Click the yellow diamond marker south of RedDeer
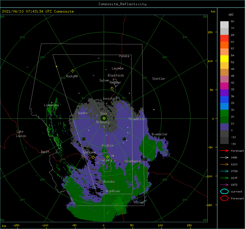This screenshot has height=229, width=245. [112, 88]
